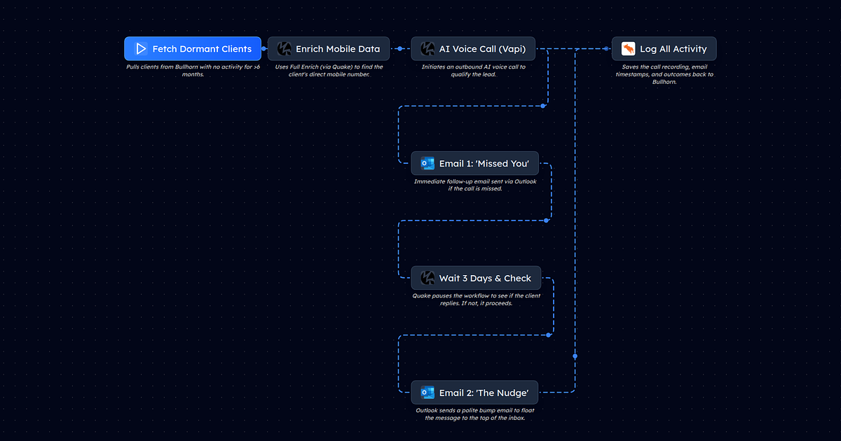Click connector dot between Fetch and Enrich nodes

pyautogui.click(x=264, y=49)
